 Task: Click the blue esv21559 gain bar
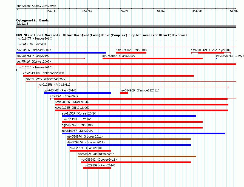click(129, 116)
